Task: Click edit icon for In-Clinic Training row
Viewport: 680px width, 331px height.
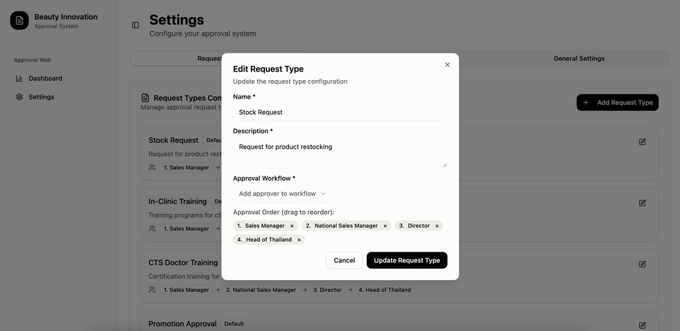Action: [642, 203]
